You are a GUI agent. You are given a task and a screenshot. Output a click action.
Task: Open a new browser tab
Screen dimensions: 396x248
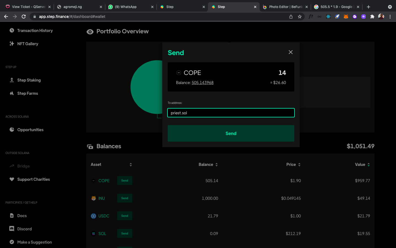369,7
